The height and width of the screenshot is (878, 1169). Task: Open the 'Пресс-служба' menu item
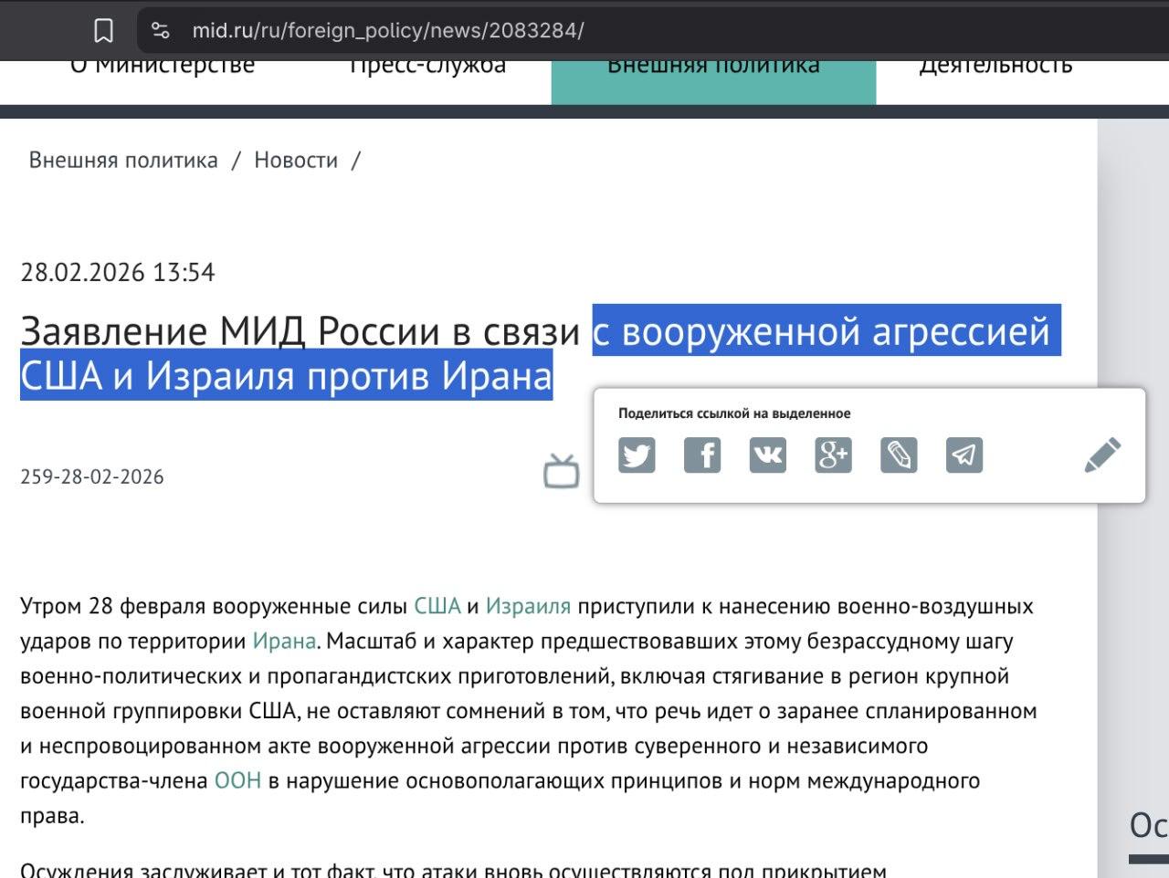tap(427, 66)
